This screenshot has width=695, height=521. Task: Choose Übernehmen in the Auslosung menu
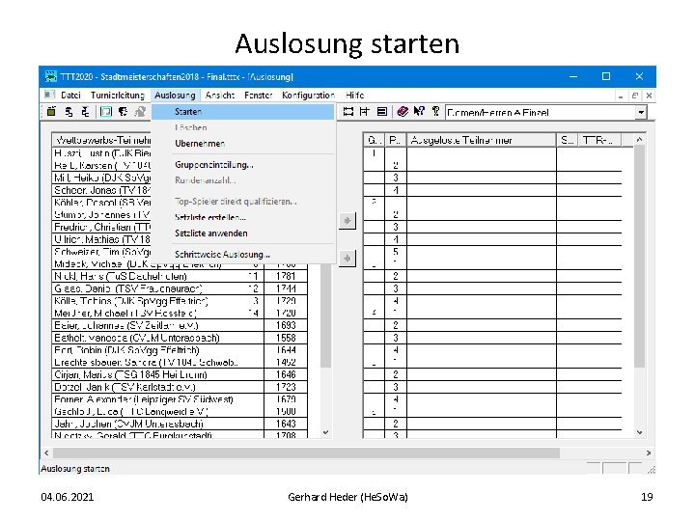click(243, 144)
